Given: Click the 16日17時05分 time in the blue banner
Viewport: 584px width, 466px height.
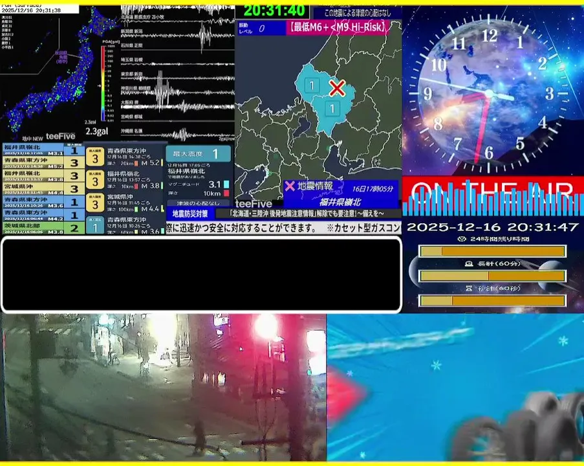Looking at the screenshot, I should click(373, 188).
